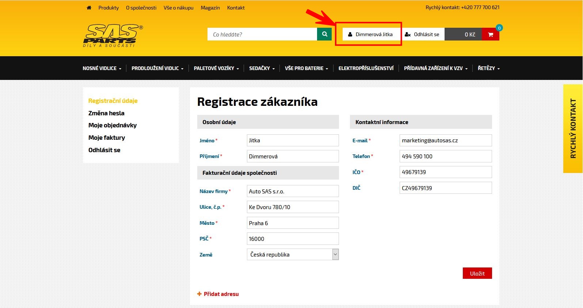Screen dimensions: 583x308
Task: Click Odhlásit se in sidebar
Action: pos(104,150)
